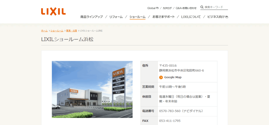Viewport: 269px width, 125px height.
Task: Click the showroom building photo
Action: [x=92, y=89]
